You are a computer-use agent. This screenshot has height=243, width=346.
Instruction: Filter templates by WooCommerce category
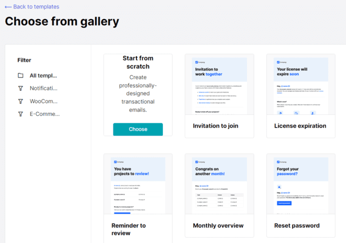click(x=43, y=101)
